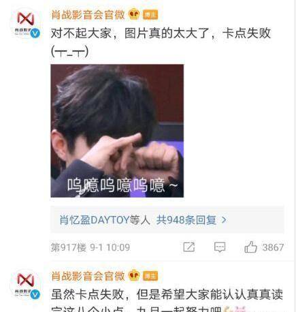The image size is (296, 312).
Task: Tap crown member badge in first comment
Action: 134,14
